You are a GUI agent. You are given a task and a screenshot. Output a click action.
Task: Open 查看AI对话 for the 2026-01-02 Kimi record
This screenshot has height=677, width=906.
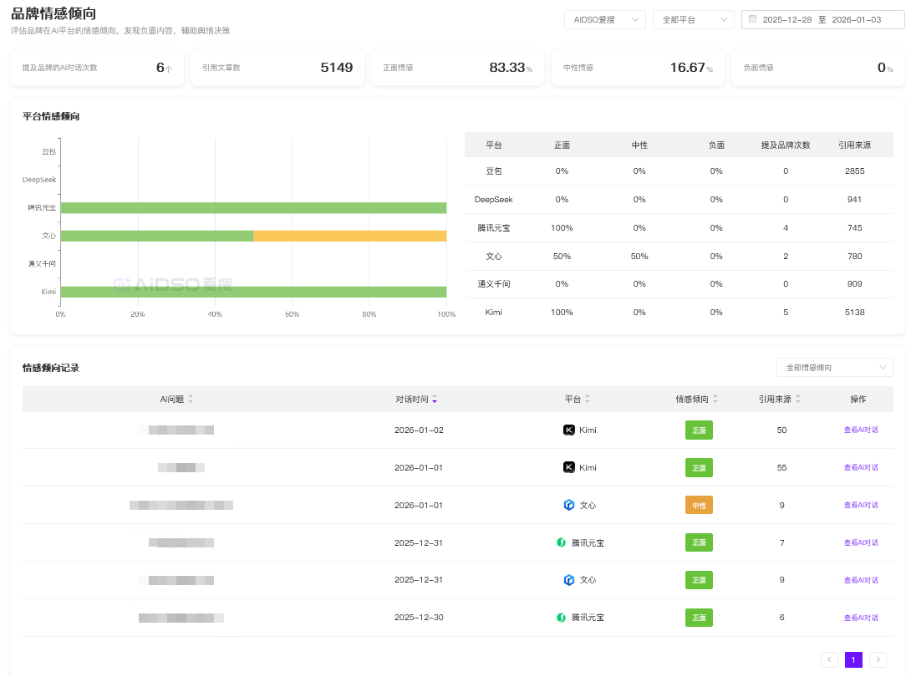(x=861, y=430)
